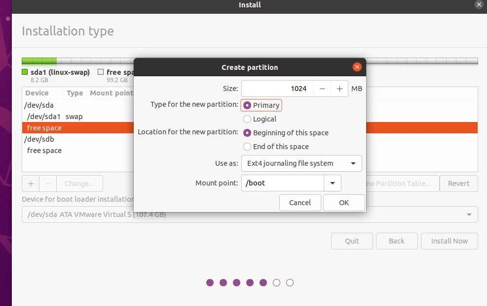Image resolution: width=487 pixels, height=306 pixels.
Task: Open the Use as filesystem dropdown
Action: [301, 163]
